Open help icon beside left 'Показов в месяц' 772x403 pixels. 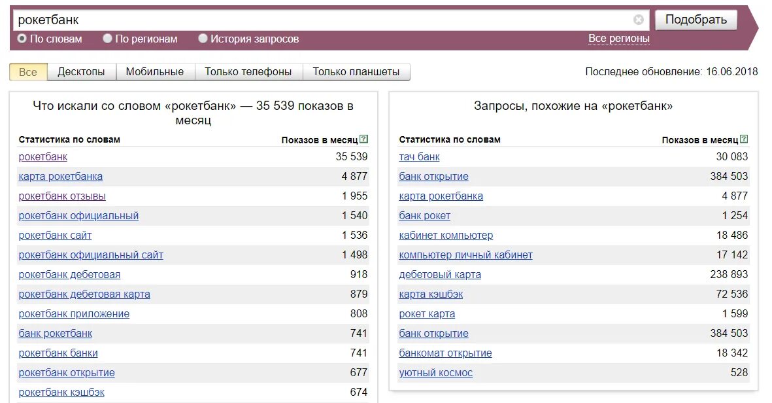[x=364, y=139]
